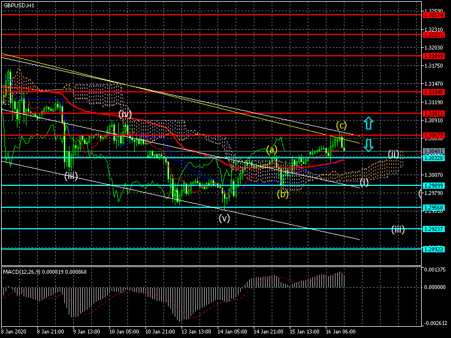This screenshot has width=451, height=338.
Task: Click the 9 Jan 13:00 time label
Action: (x=87, y=332)
